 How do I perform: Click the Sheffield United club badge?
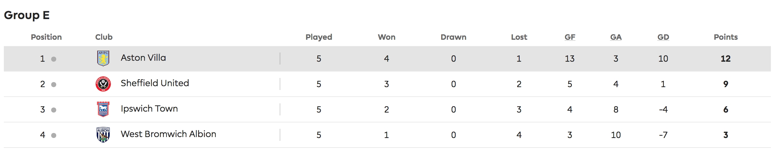click(x=103, y=84)
